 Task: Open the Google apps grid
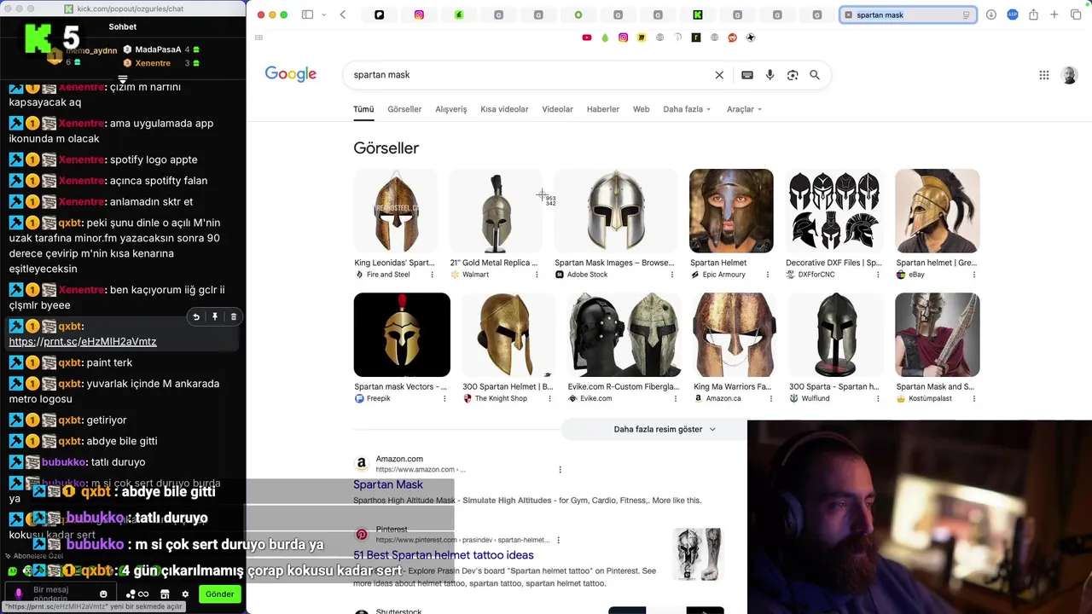pos(1043,75)
